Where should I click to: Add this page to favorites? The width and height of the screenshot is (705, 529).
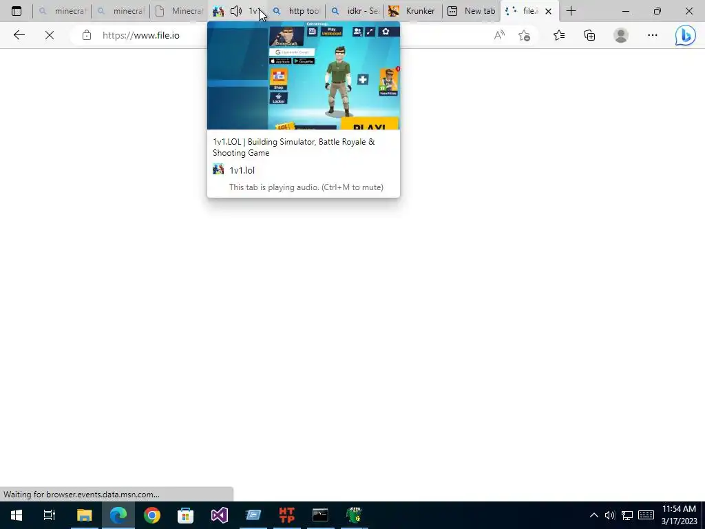[x=524, y=35]
